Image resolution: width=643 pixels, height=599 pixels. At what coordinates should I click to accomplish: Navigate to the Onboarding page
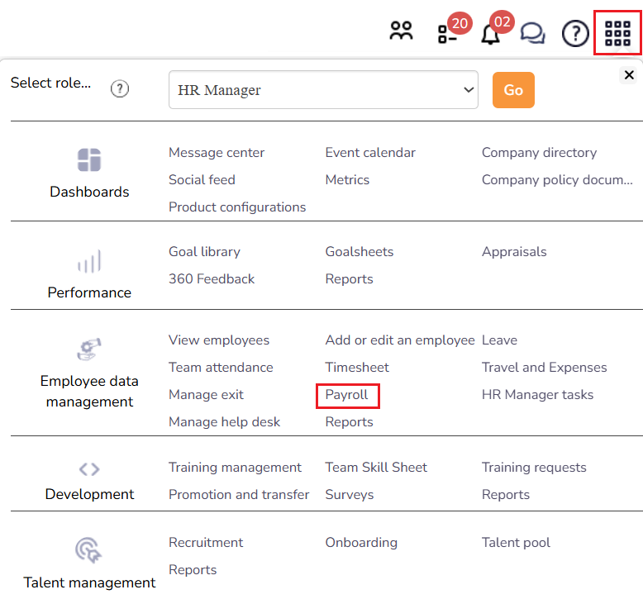tap(361, 543)
